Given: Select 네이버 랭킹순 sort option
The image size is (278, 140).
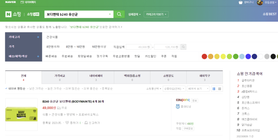Looking at the screenshot, I should tap(15, 88).
